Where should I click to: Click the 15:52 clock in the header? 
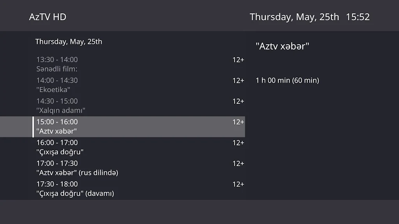click(x=358, y=17)
